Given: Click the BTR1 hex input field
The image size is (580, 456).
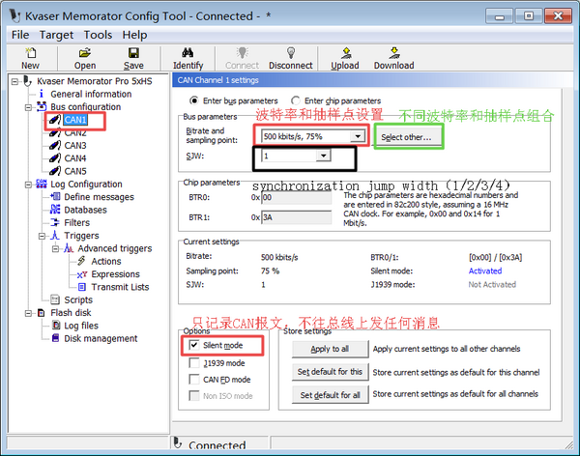Looking at the screenshot, I should tap(297, 217).
